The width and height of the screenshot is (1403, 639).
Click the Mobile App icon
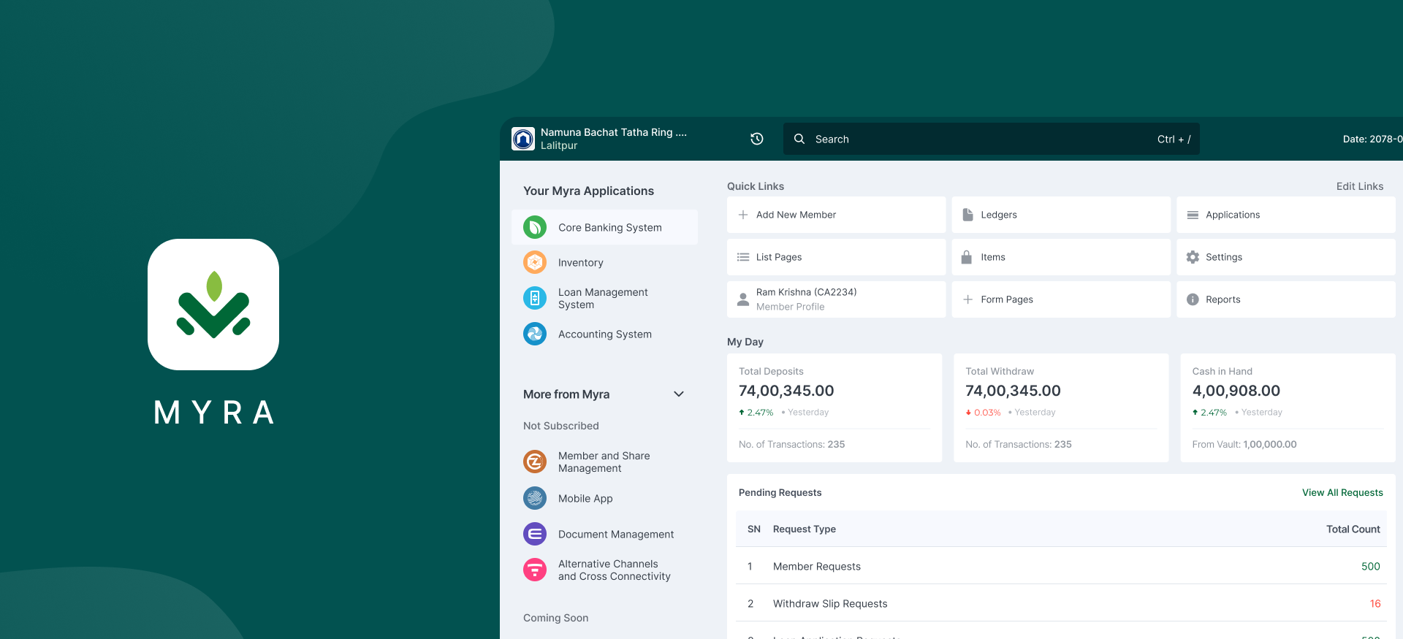click(535, 498)
